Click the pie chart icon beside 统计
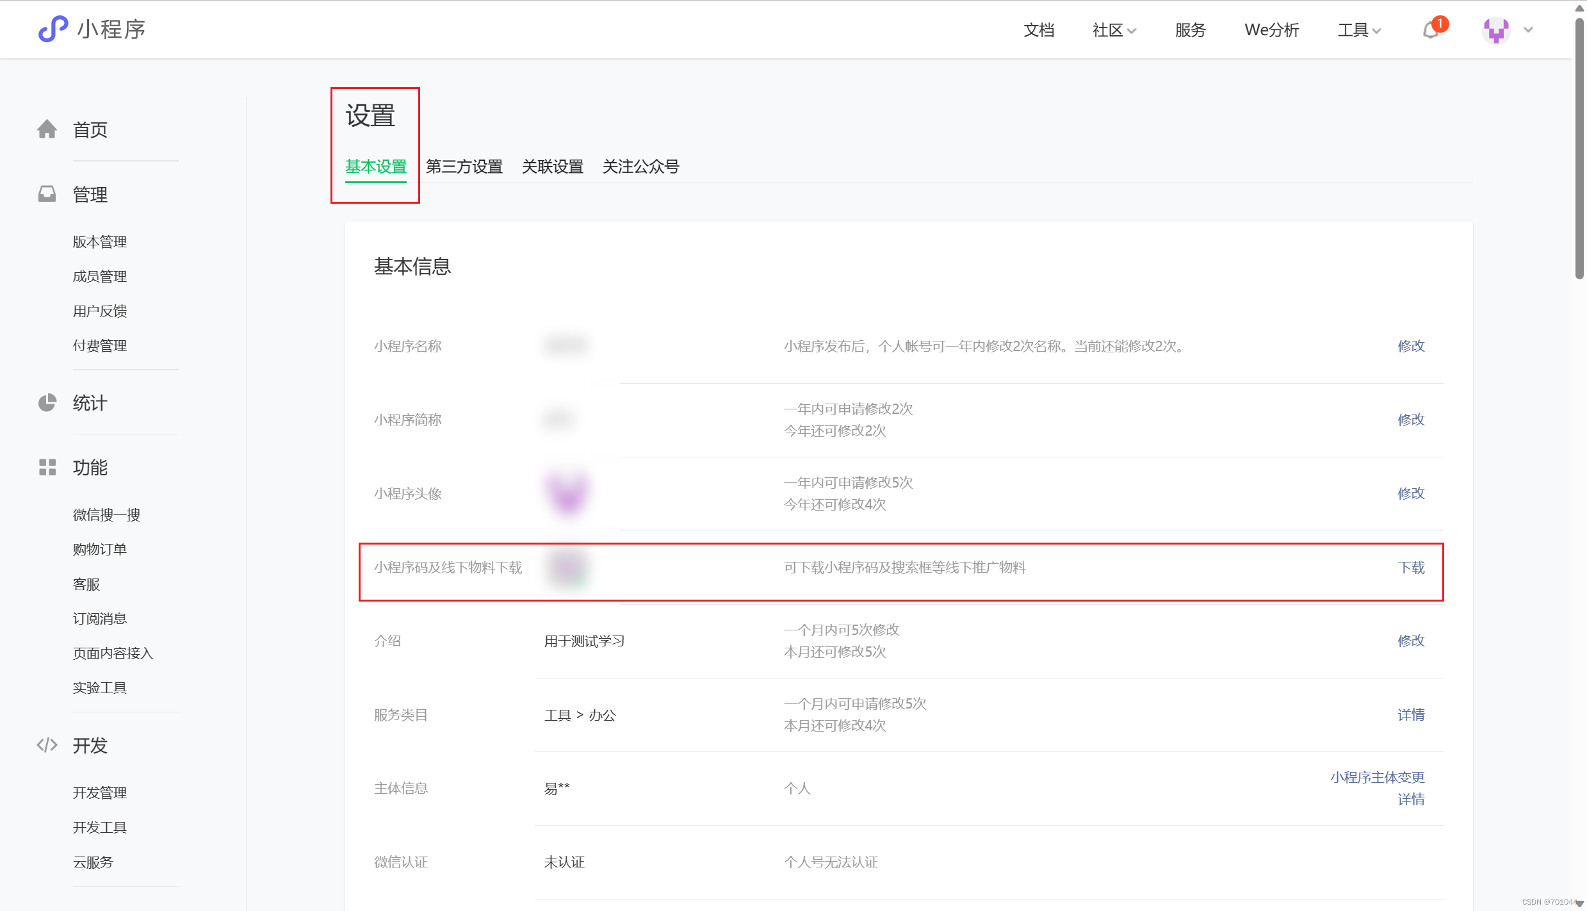1587x911 pixels. coord(47,403)
